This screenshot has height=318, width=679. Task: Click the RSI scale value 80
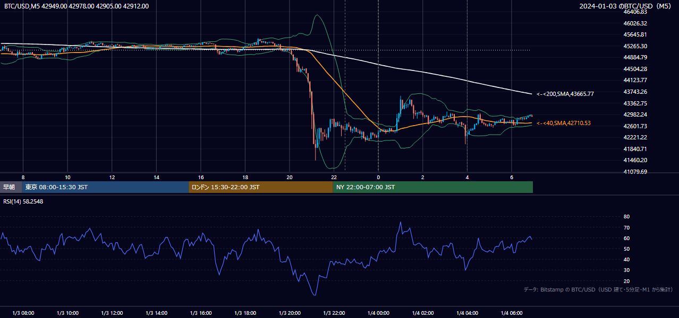pos(626,217)
